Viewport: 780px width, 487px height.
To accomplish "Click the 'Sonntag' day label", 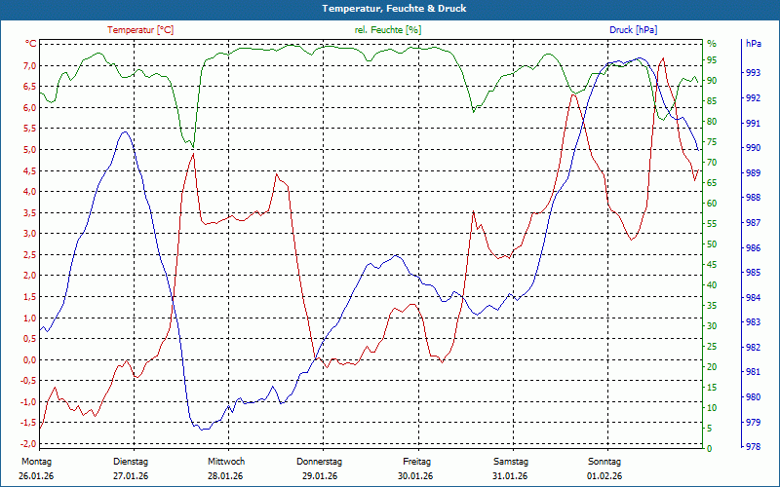I will pos(604,462).
